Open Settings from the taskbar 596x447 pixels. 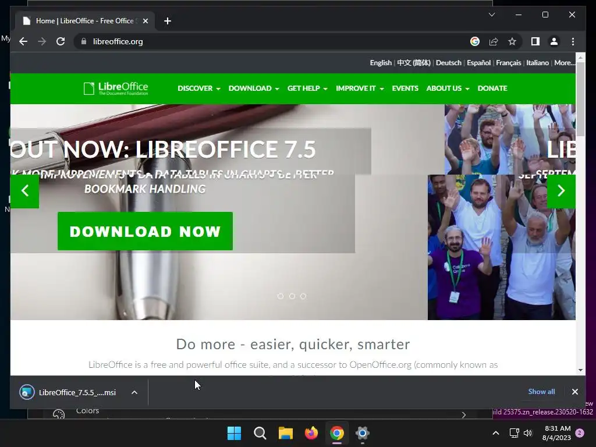coord(362,433)
